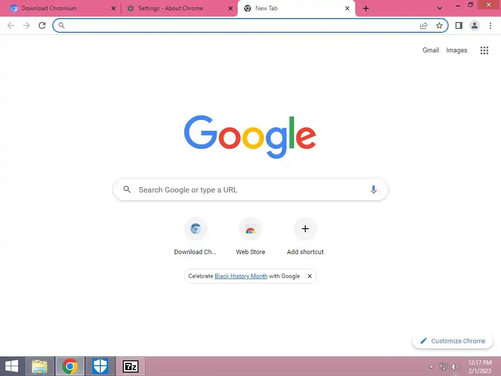501x376 pixels.
Task: Dismiss the Black History Month promo
Action: [x=309, y=276]
